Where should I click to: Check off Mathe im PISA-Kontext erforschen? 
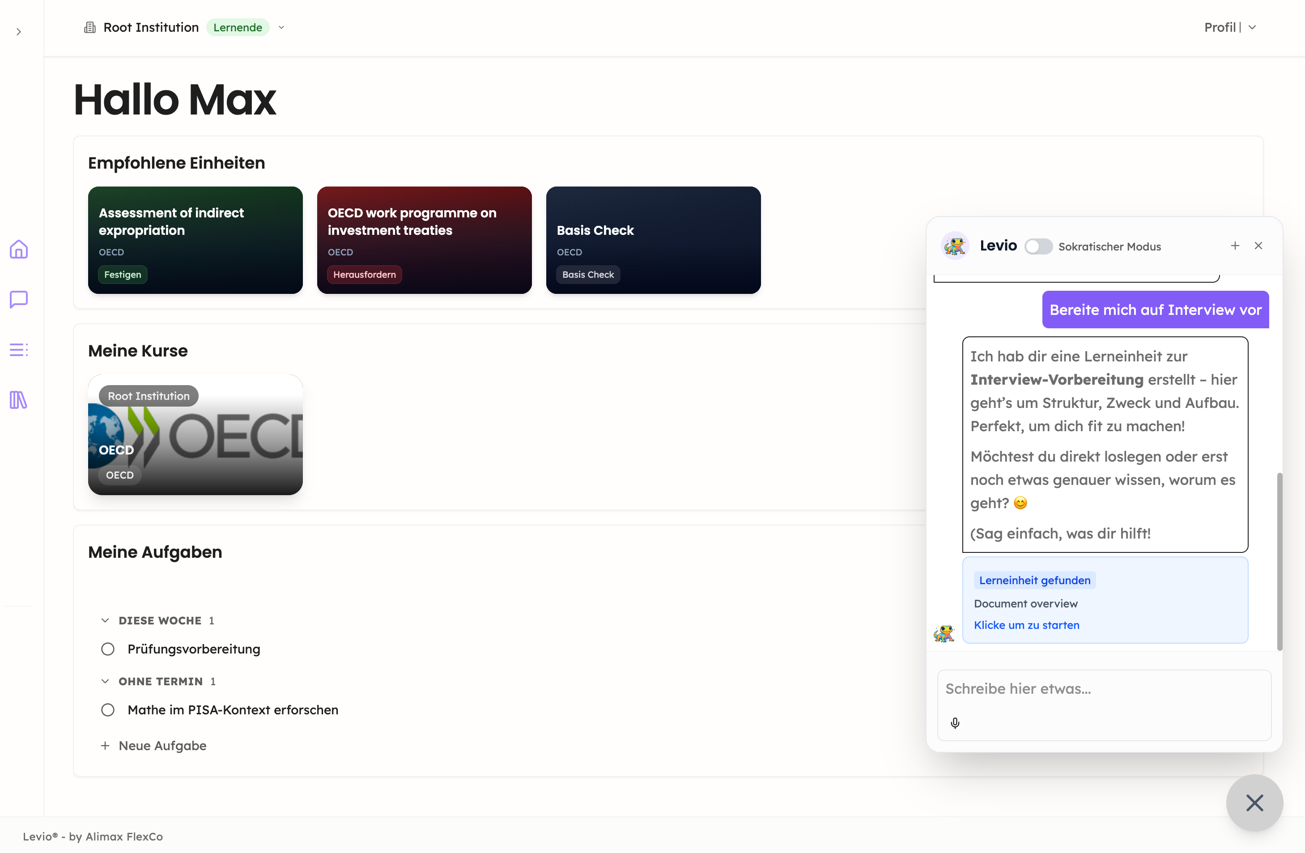pos(107,710)
